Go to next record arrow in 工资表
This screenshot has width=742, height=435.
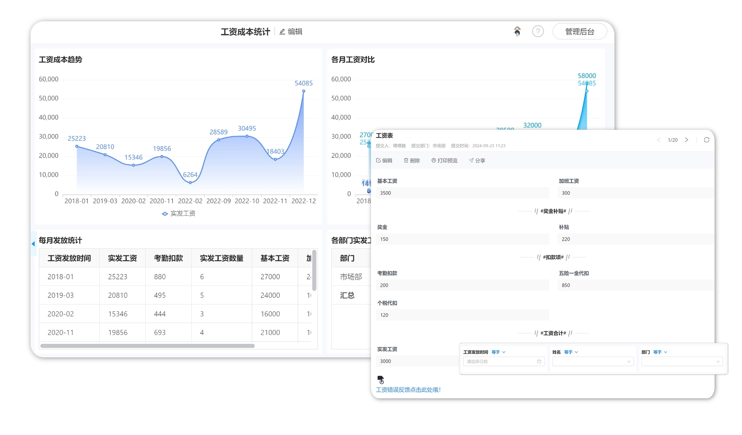(x=686, y=140)
